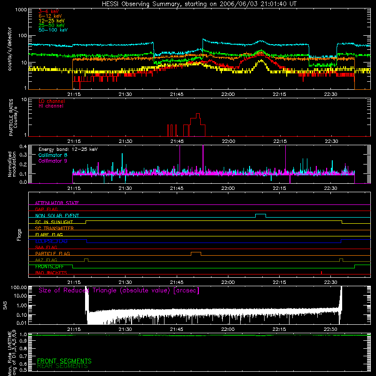Click the ATTENUATOR STATE flag label
Image resolution: width=376 pixels, height=376 pixels.
tap(57, 203)
